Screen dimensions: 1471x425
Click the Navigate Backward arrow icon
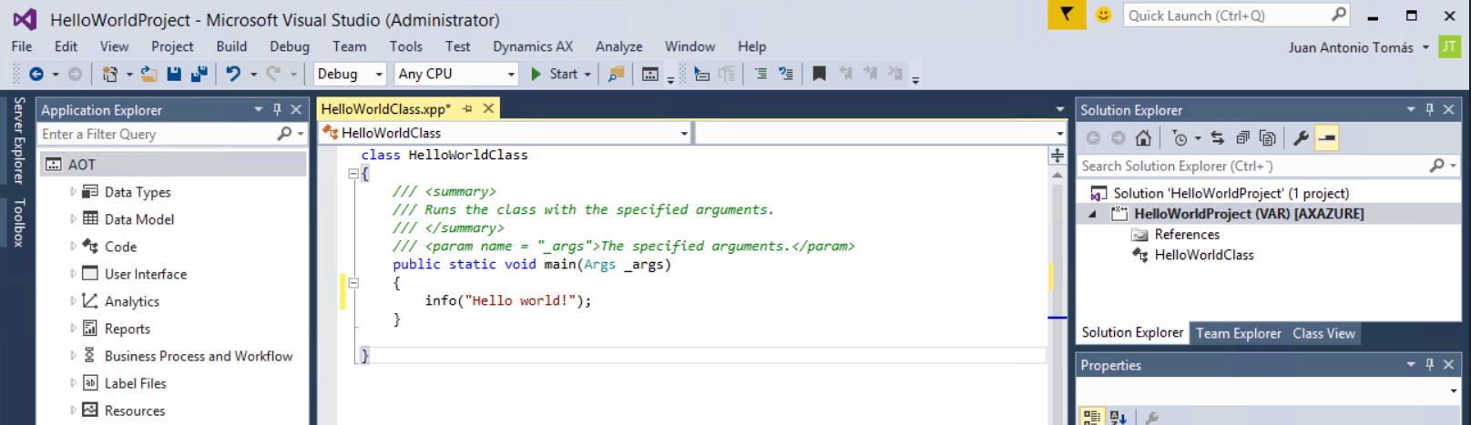36,74
